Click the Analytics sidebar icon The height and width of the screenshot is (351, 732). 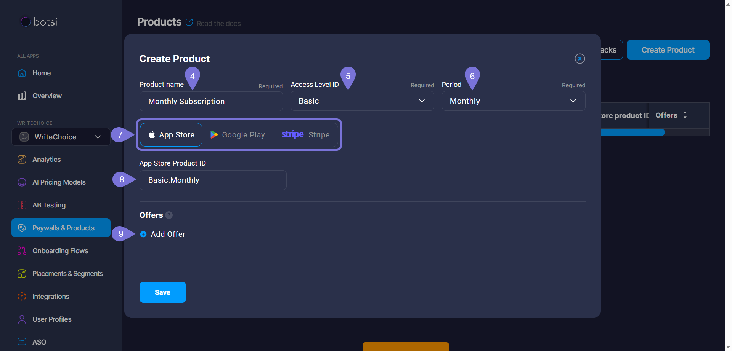[x=22, y=160]
